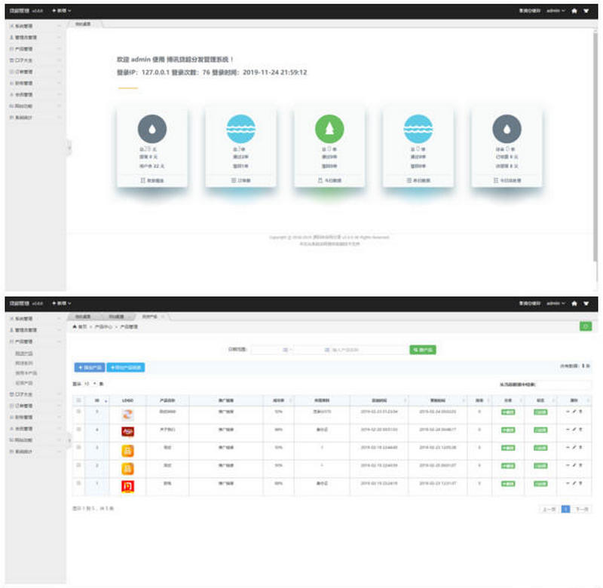Open the orange logo of the ID 3 product
Image resolution: width=603 pixels, height=588 pixels.
pyautogui.click(x=127, y=450)
